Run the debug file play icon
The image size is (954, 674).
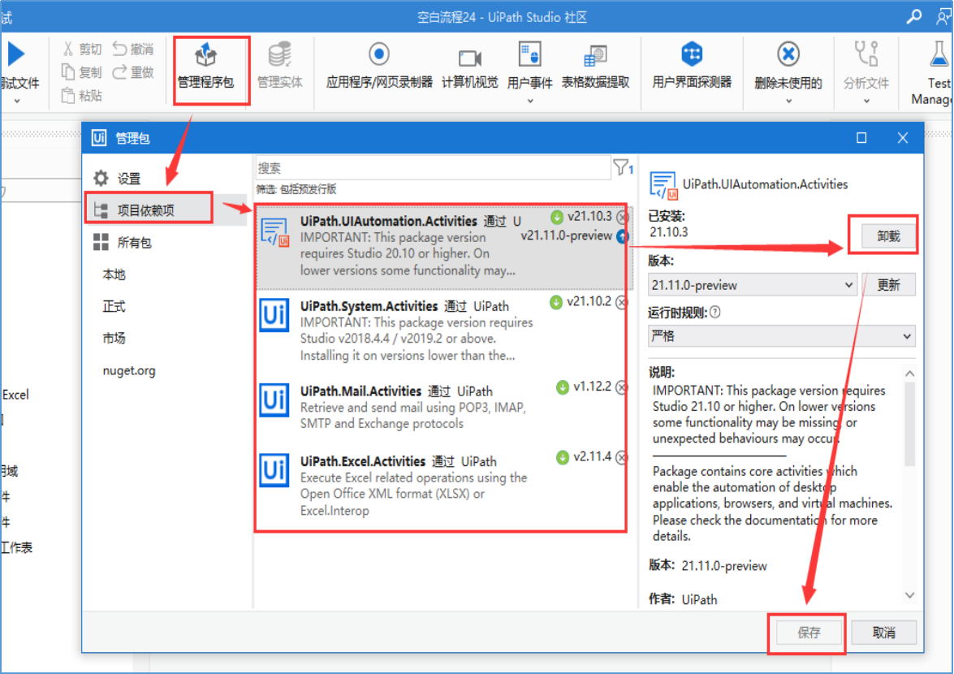[15, 54]
